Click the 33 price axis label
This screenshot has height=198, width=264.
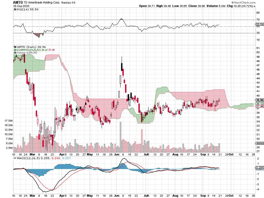coord(258,126)
